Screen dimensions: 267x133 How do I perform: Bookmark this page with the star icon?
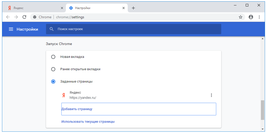[x=241, y=17]
